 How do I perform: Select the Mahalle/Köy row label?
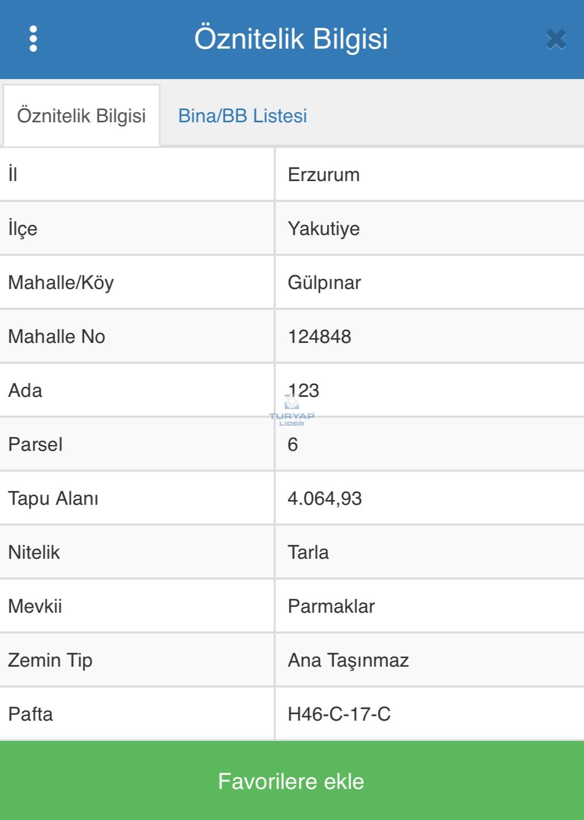click(61, 283)
